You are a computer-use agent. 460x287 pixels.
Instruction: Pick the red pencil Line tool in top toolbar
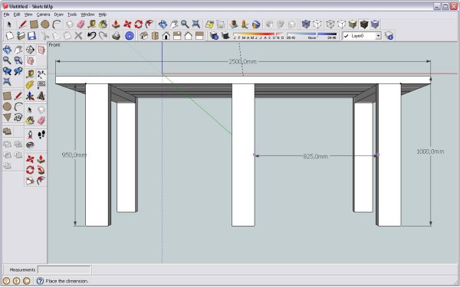click(22, 24)
